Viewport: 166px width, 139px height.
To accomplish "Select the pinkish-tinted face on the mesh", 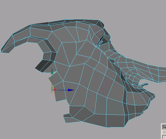I will pyautogui.click(x=107, y=86).
